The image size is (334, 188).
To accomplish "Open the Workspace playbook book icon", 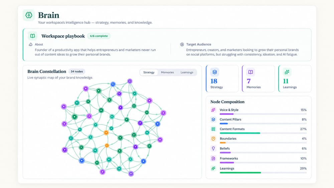I will pos(33,36).
